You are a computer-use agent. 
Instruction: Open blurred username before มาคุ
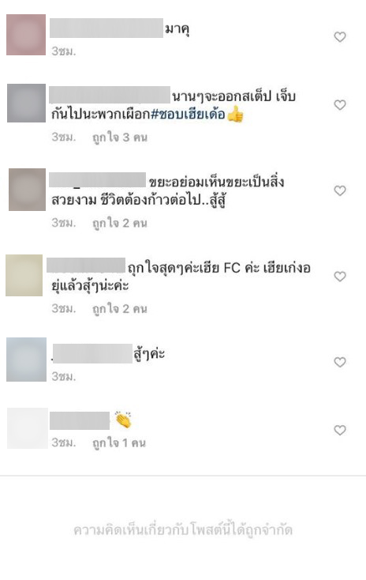106,28
